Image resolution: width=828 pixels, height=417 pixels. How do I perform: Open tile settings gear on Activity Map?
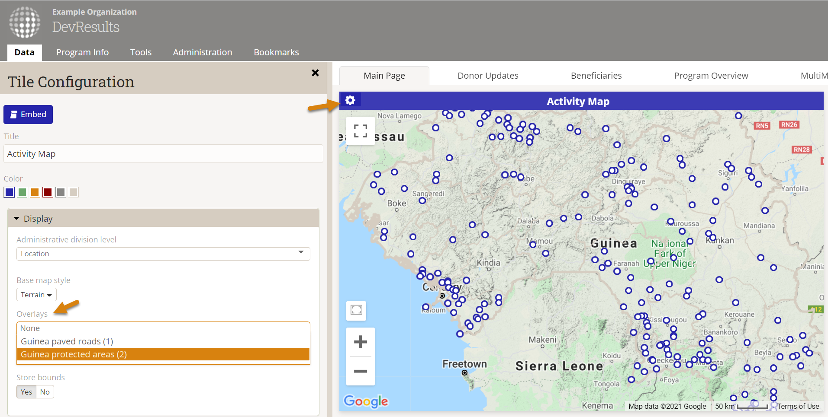click(x=350, y=100)
